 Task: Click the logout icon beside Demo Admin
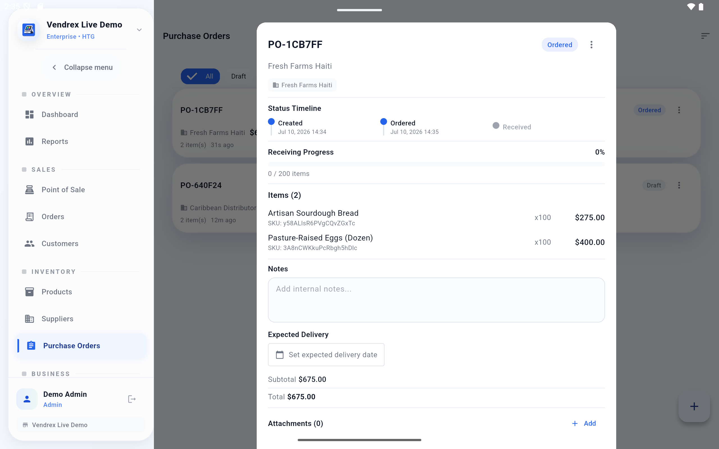coord(132,399)
